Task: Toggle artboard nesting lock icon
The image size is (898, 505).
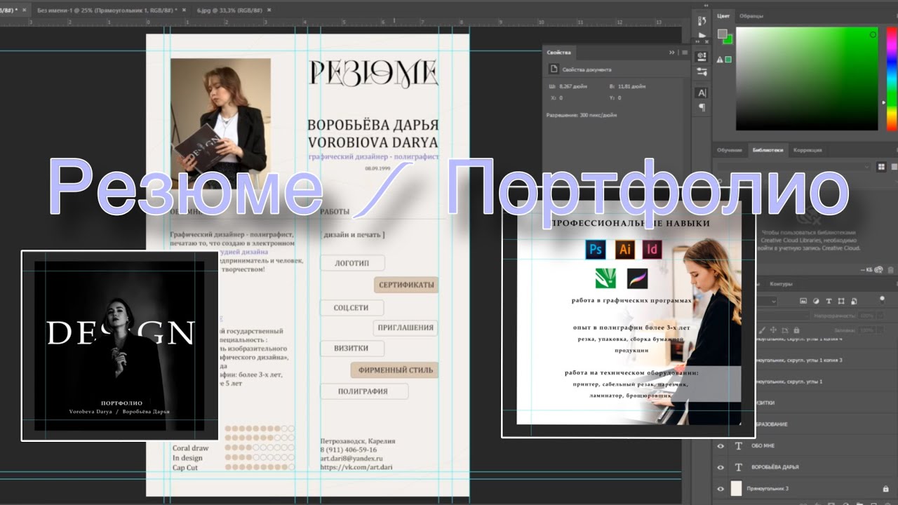Action: [x=784, y=330]
